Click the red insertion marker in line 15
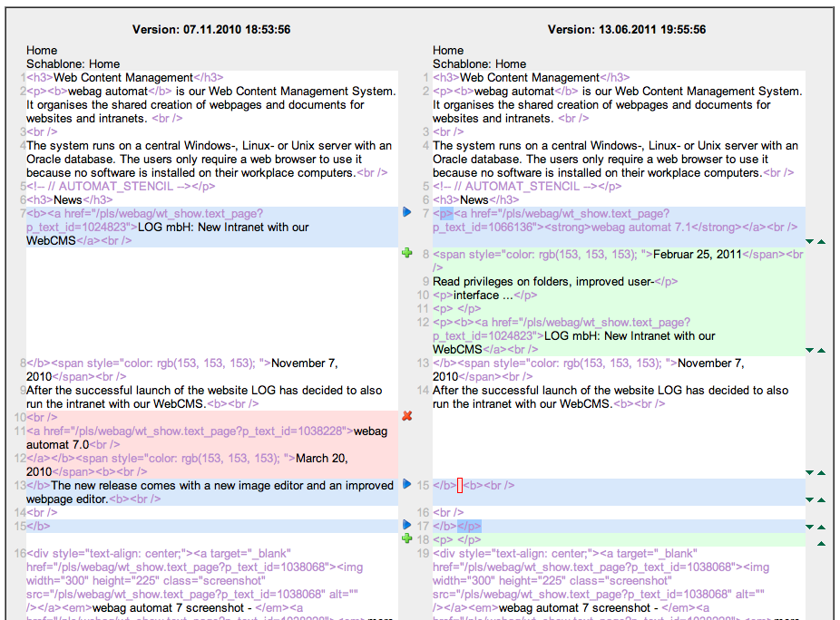 (x=460, y=486)
